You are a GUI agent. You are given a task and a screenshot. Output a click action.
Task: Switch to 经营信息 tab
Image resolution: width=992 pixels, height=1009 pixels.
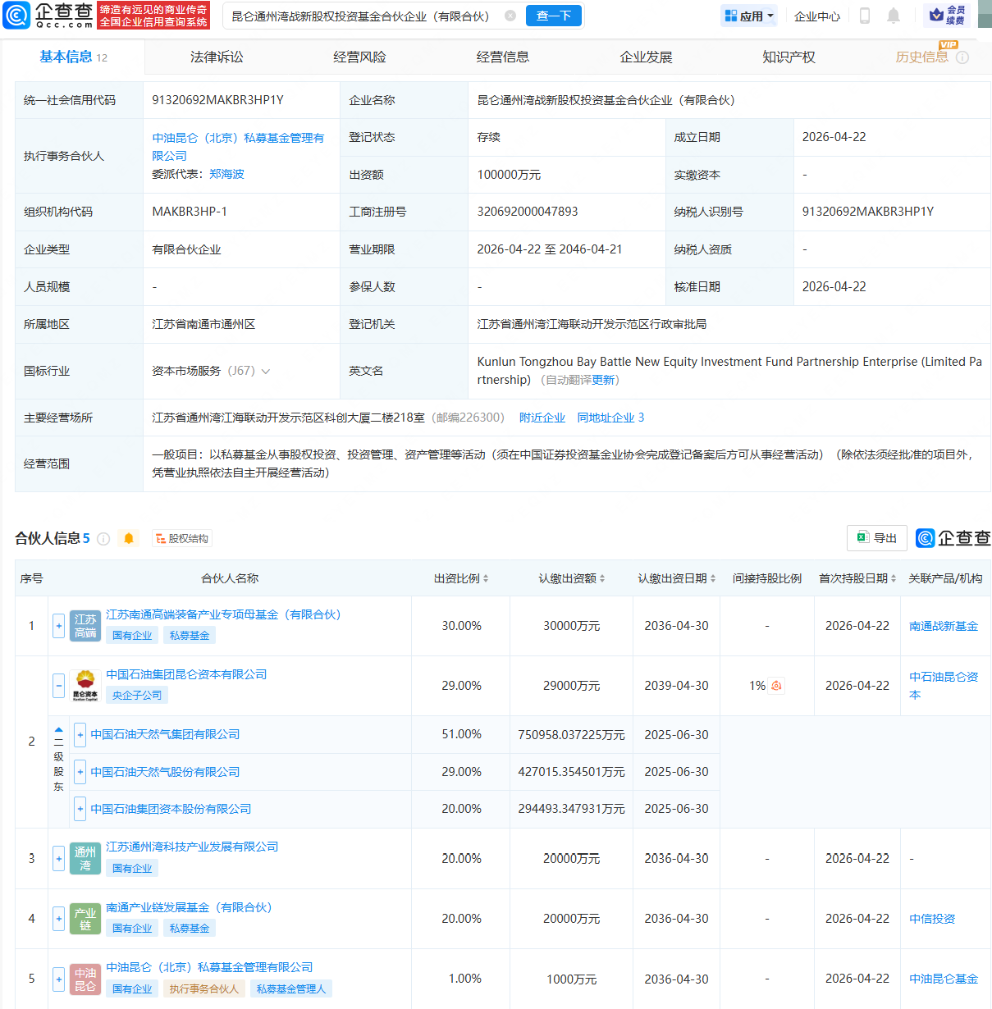tap(503, 57)
